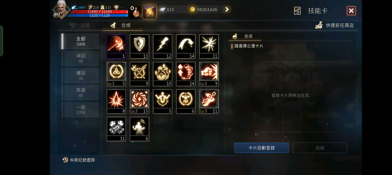Image resolution: width=392 pixels, height=175 pixels.
Task: Select the Lv.3 triquetra emblem skill card
Action: 116,74
